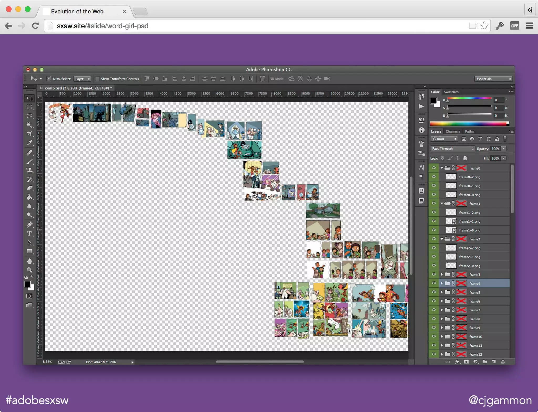This screenshot has width=538, height=412.
Task: Bookmark page with star icon
Action: [484, 26]
